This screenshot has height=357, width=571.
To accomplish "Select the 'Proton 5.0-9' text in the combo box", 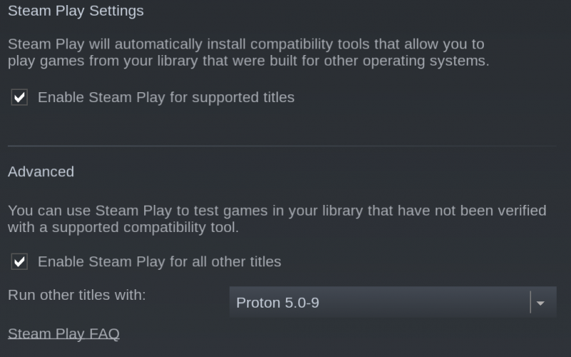I will coord(278,303).
